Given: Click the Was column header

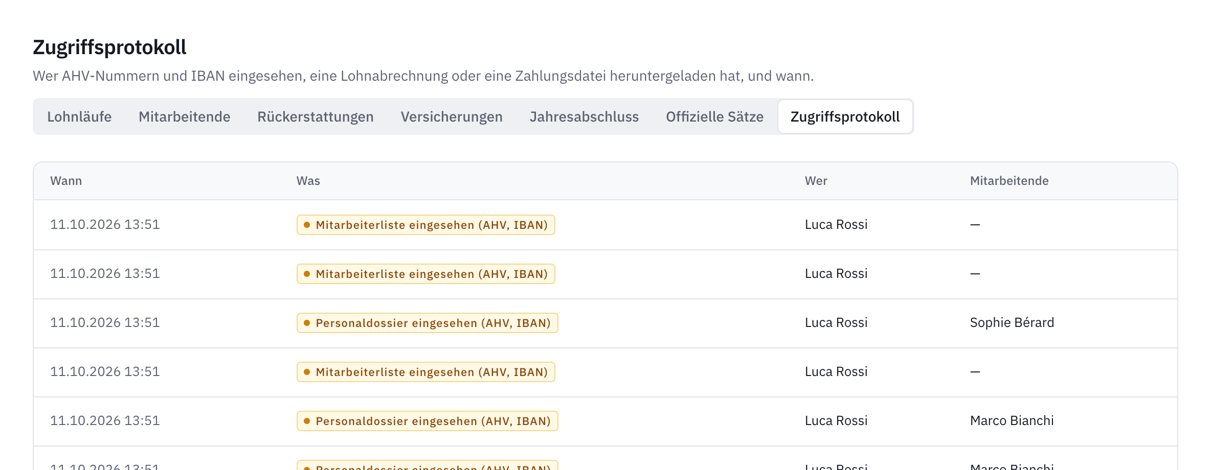Looking at the screenshot, I should pyautogui.click(x=308, y=181).
